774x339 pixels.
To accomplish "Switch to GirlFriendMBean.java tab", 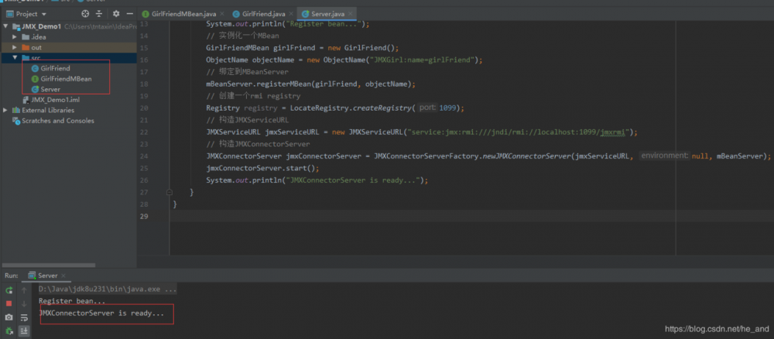I will 183,15.
